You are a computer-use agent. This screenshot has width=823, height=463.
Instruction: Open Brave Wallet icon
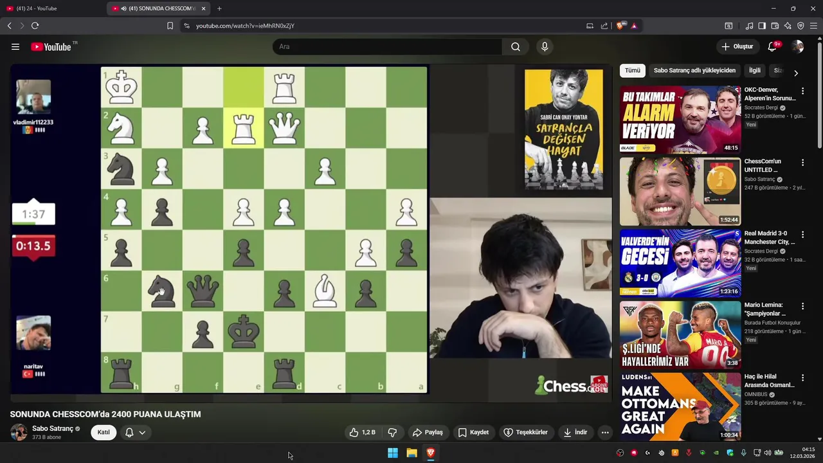click(775, 26)
